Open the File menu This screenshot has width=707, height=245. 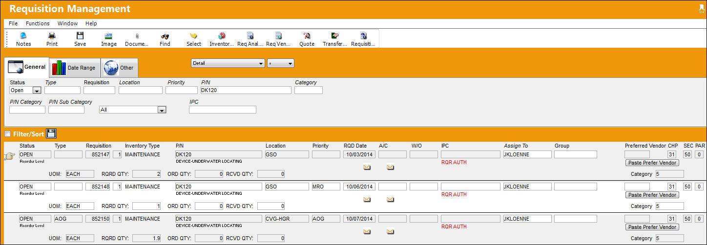(13, 23)
